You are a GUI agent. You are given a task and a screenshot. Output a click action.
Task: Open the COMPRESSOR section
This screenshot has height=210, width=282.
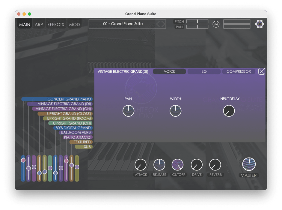coord(239,71)
